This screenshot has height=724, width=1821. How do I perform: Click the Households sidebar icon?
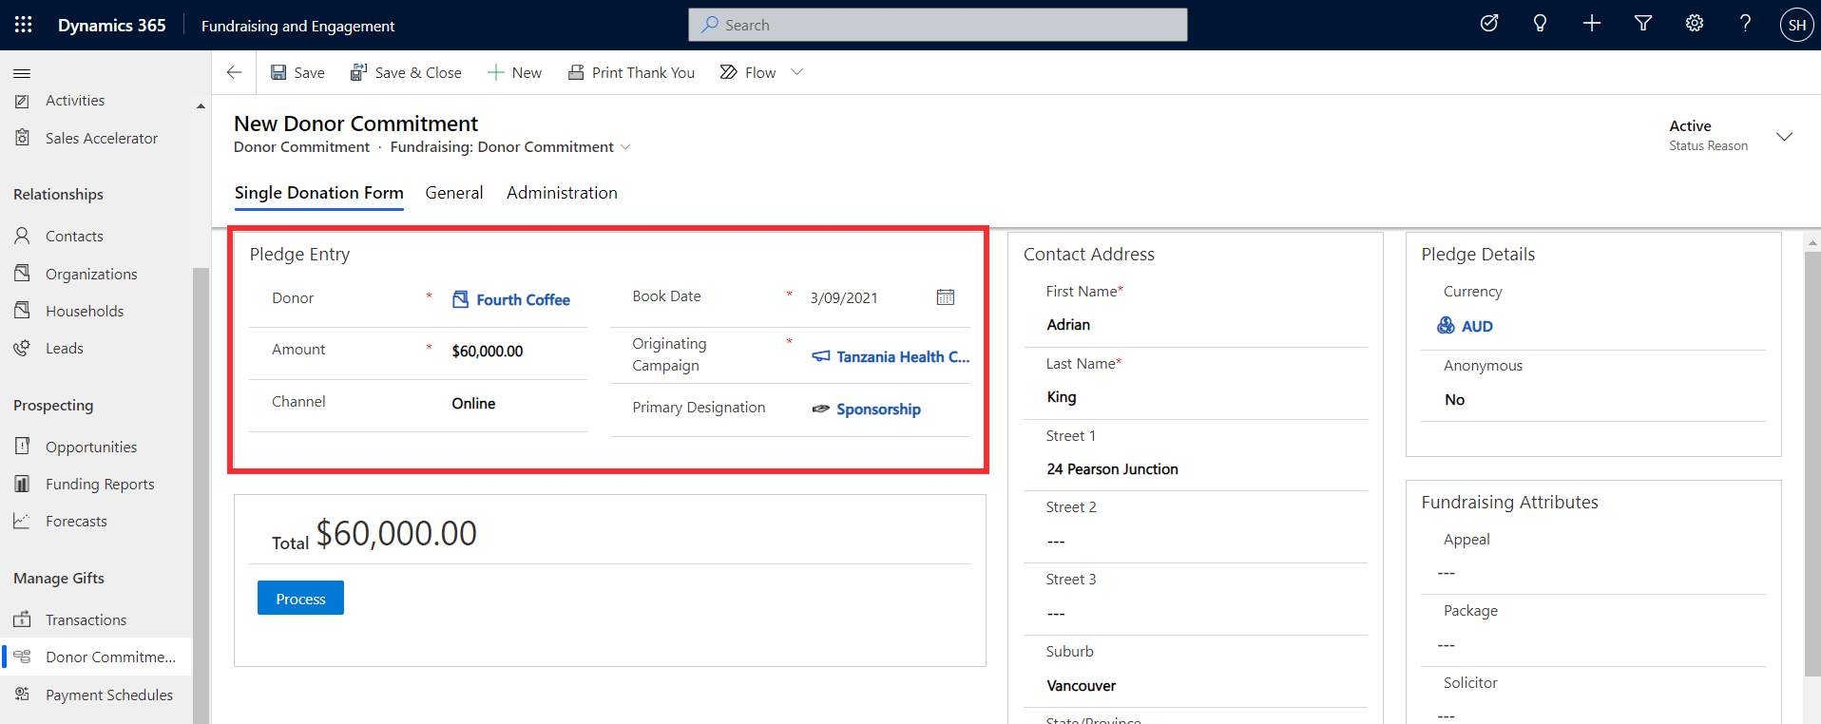click(22, 311)
